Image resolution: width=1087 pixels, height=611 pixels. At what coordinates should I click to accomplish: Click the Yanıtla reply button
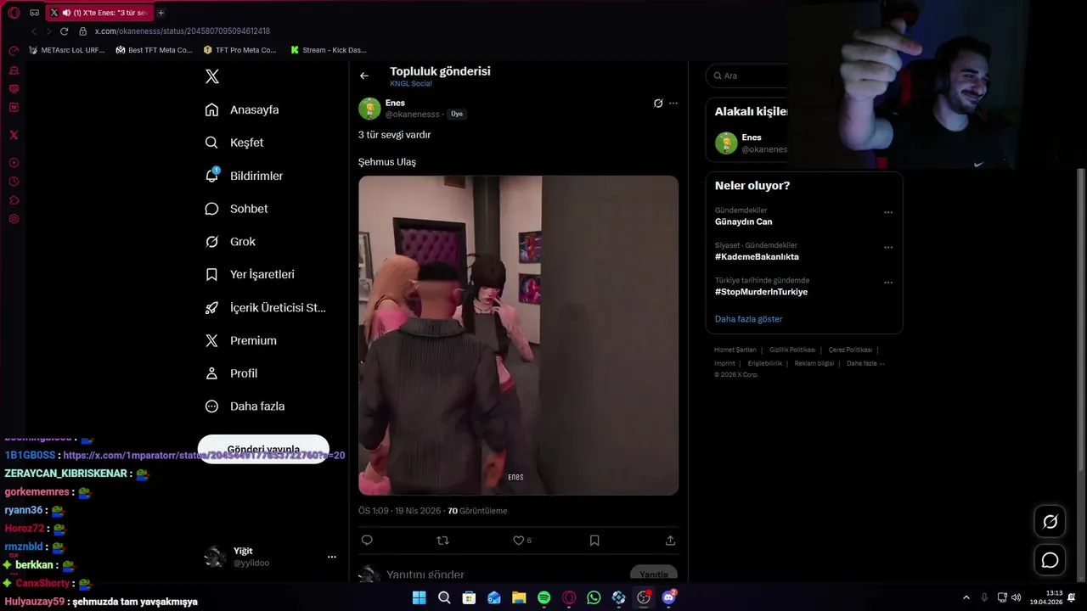(654, 575)
